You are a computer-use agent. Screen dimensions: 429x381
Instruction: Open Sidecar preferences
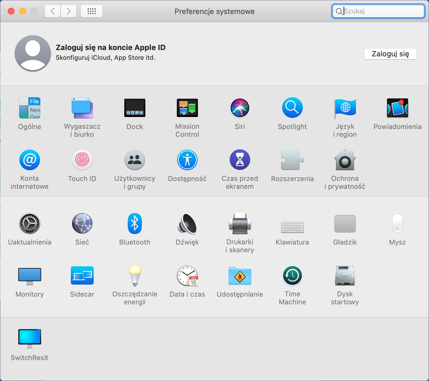click(x=82, y=276)
